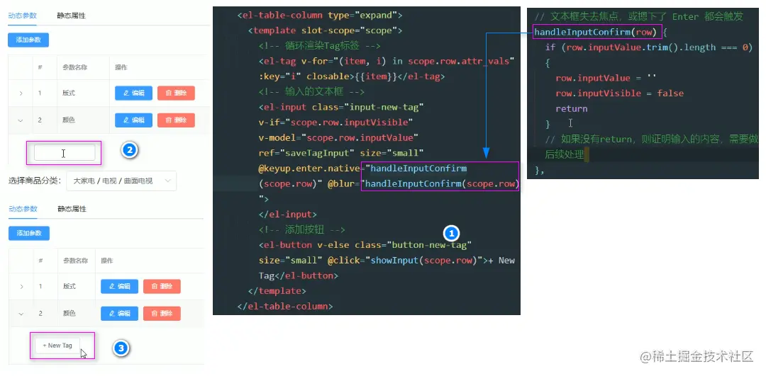Click code class="button-new-tag"
The height and width of the screenshot is (376, 766).
(413, 244)
